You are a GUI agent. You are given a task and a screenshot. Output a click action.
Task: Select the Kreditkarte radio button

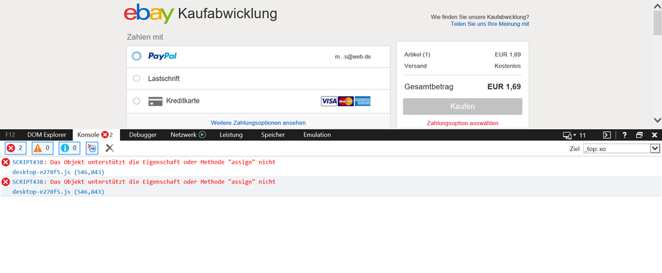[x=137, y=101]
